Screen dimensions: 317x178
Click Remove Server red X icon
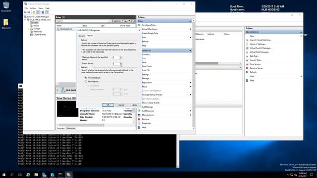(247, 68)
